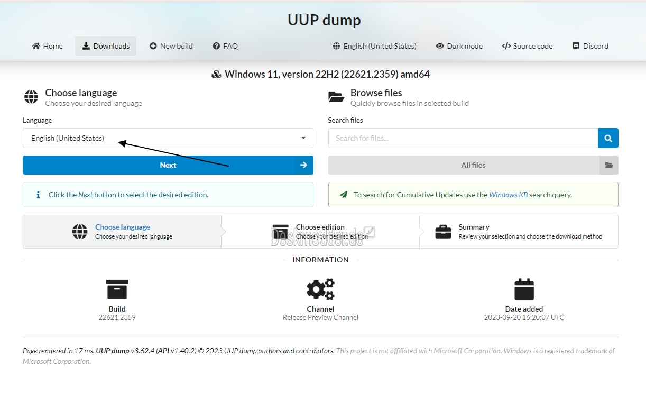Open the Discord link
646x420 pixels.
pos(590,46)
